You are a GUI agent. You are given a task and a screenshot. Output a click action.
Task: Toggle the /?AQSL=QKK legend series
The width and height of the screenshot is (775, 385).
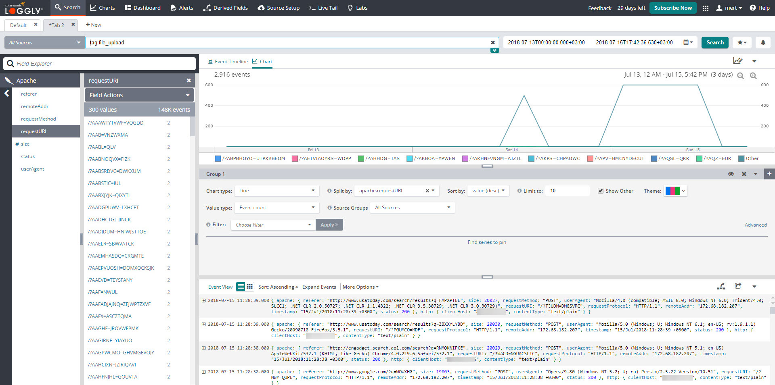click(670, 158)
